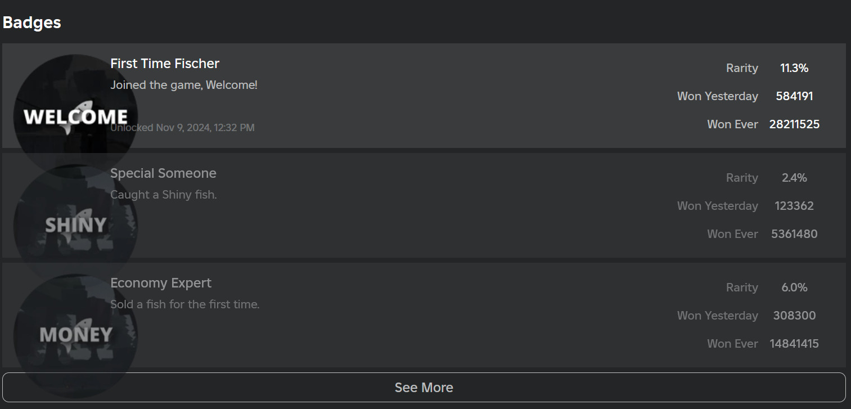Viewport: 851px width, 409px height.
Task: Open the WELCOME badge icon
Action: pos(75,116)
